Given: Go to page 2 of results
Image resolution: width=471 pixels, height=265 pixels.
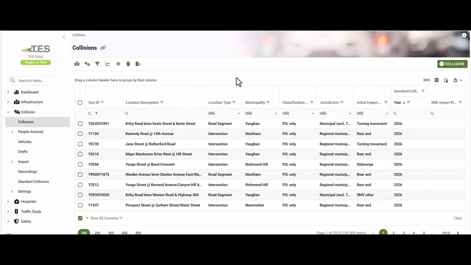Looking at the screenshot, I should pyautogui.click(x=393, y=233).
